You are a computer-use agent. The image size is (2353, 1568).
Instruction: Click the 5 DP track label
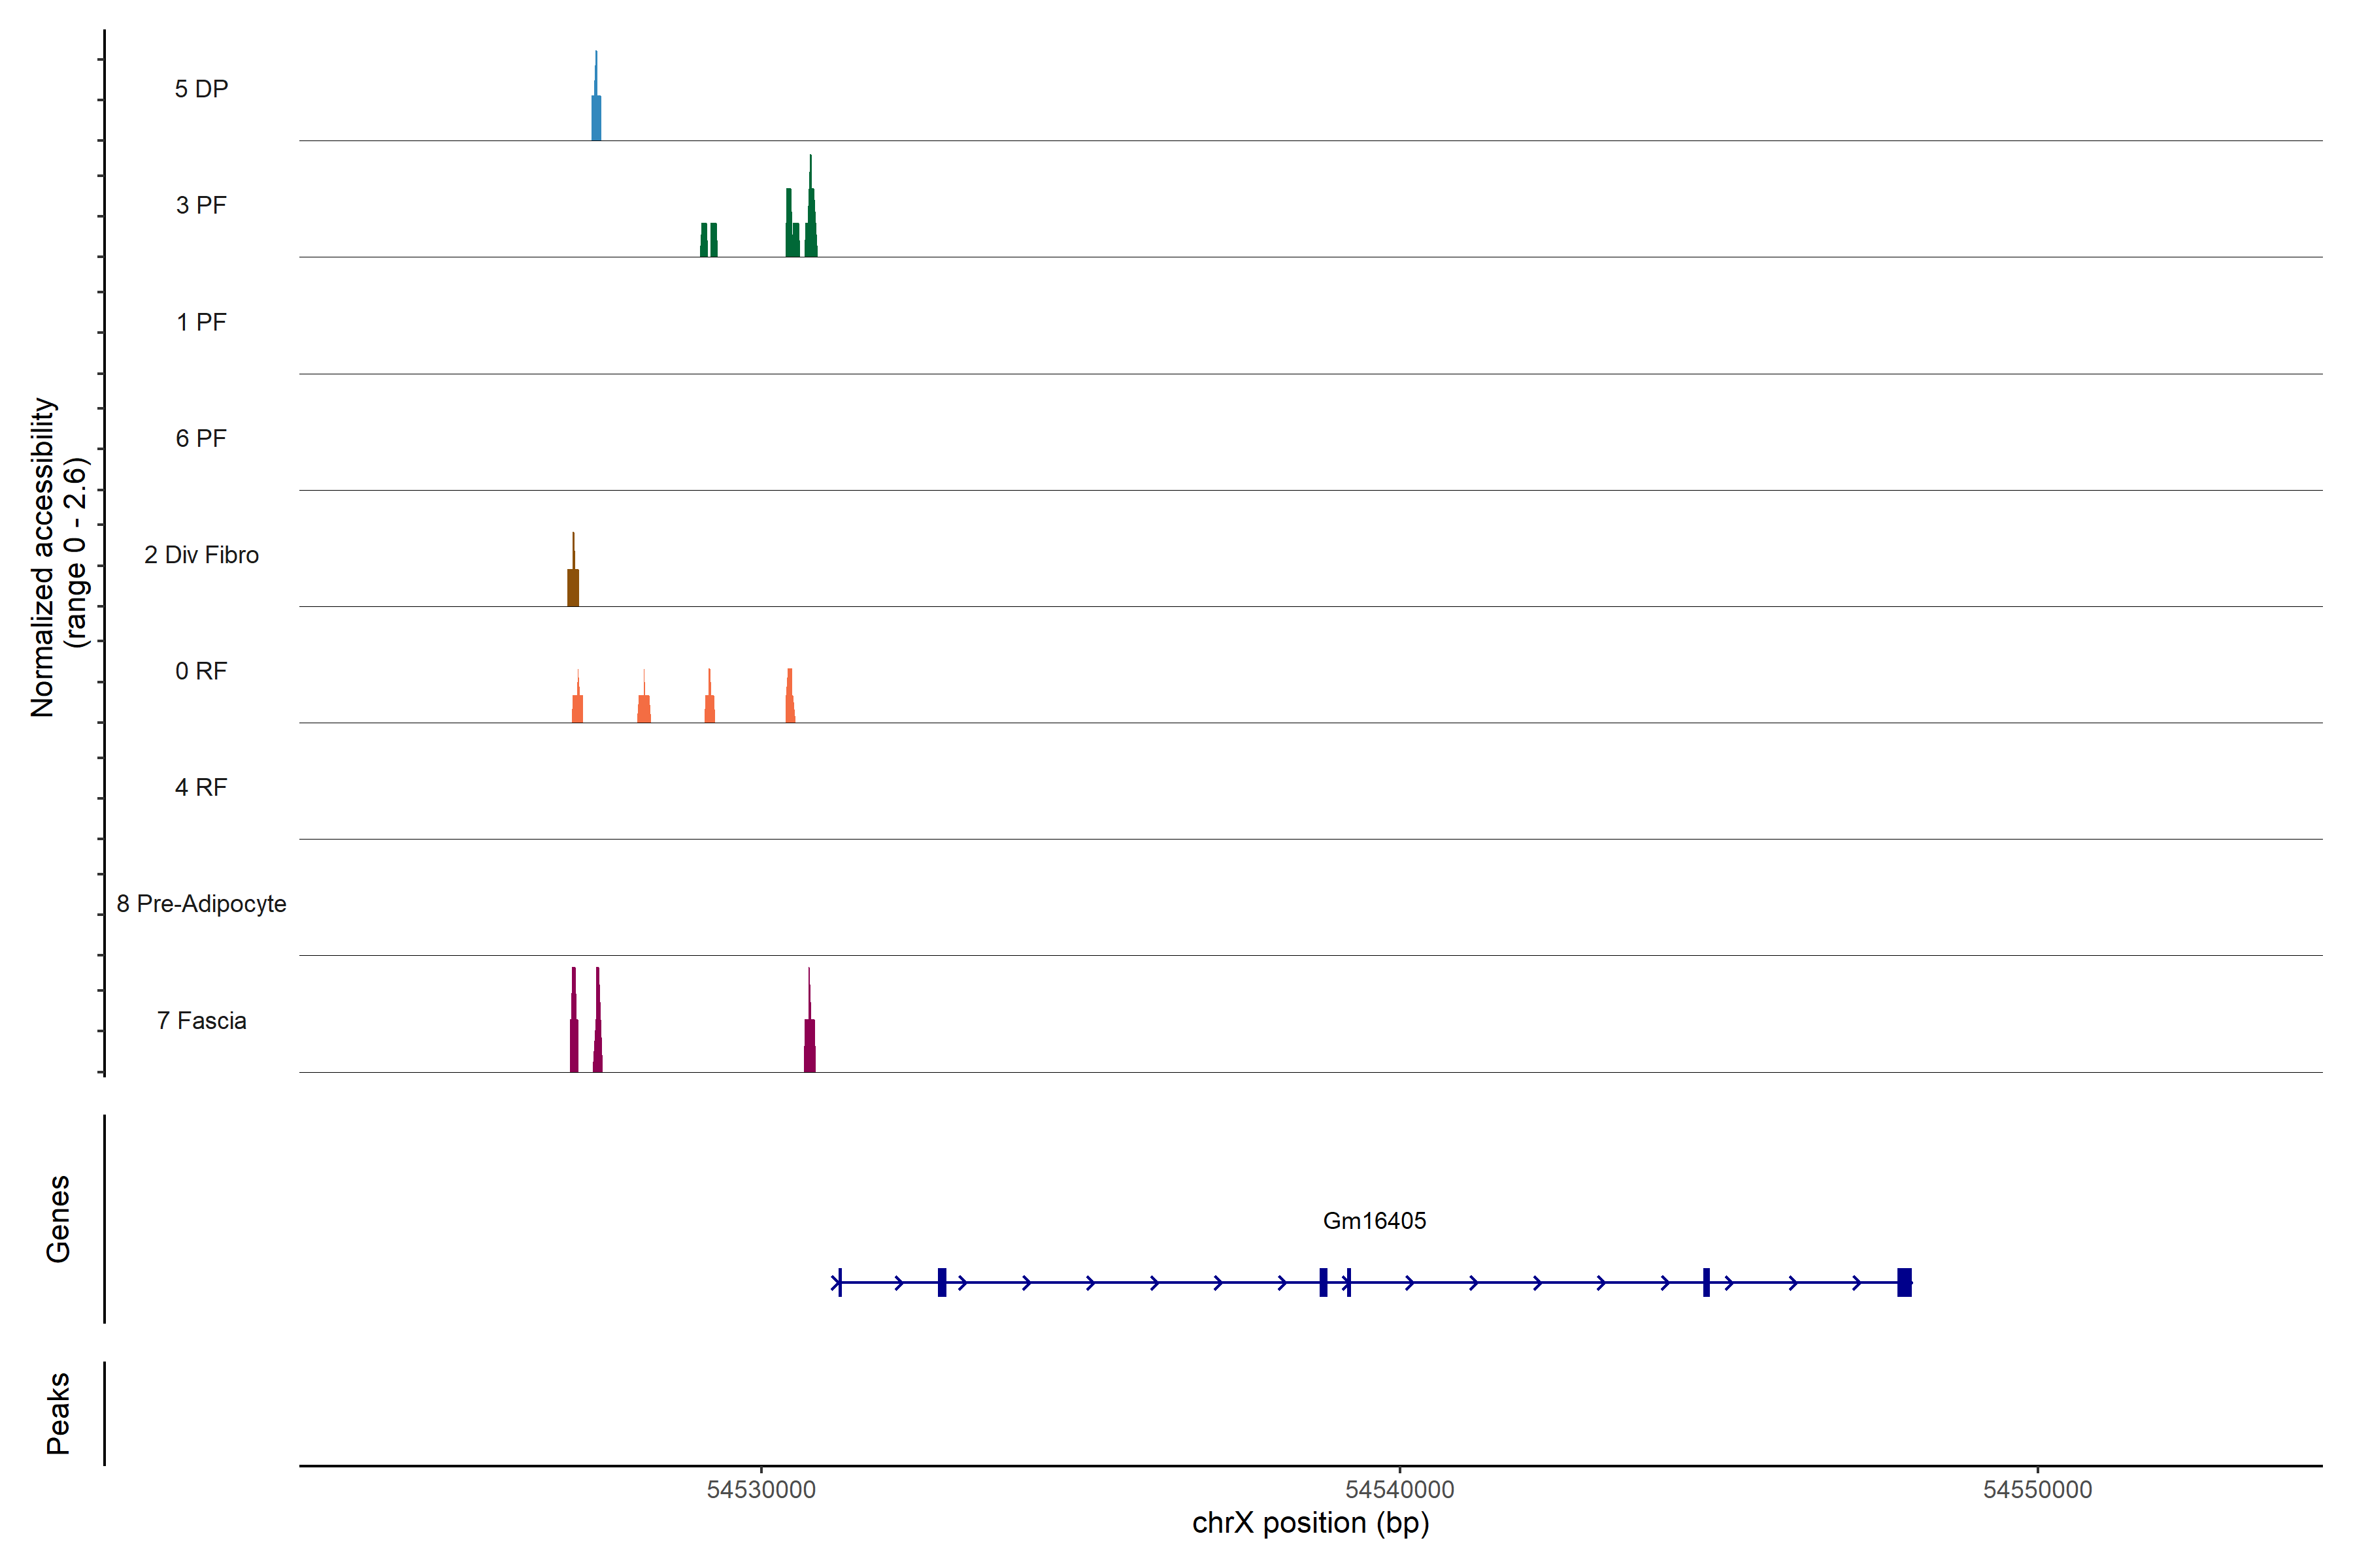click(201, 89)
